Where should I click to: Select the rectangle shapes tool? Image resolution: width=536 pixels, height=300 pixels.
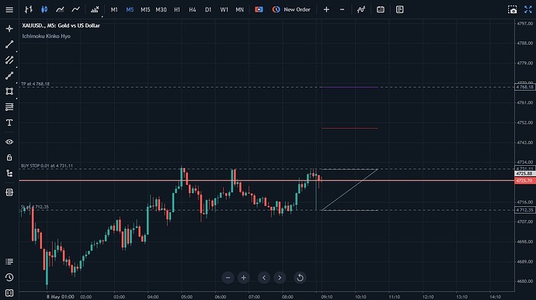[9, 91]
